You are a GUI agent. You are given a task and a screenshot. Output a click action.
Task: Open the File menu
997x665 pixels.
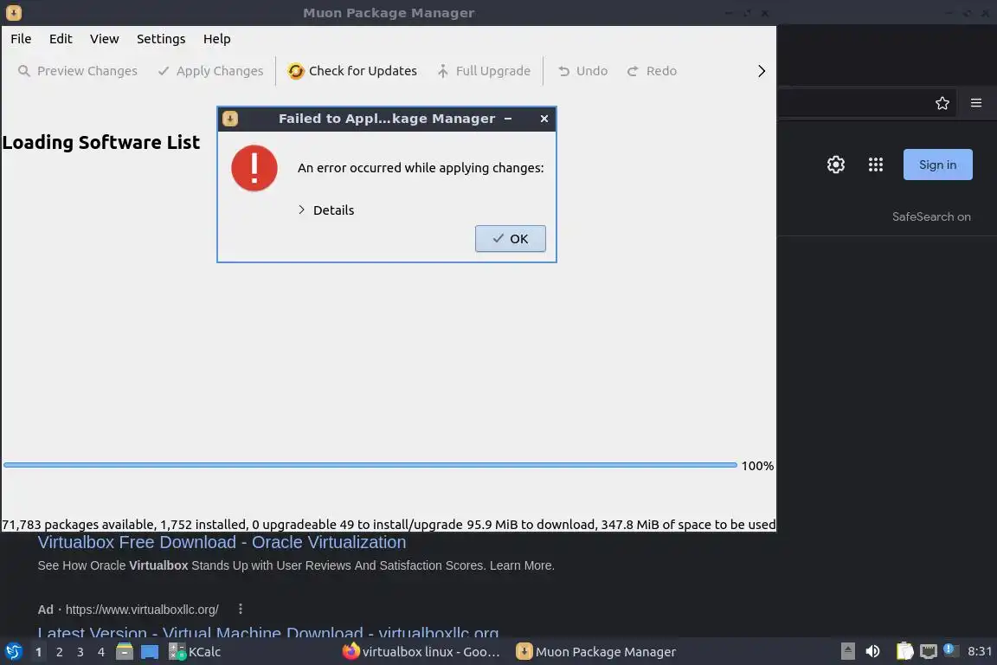[21, 39]
